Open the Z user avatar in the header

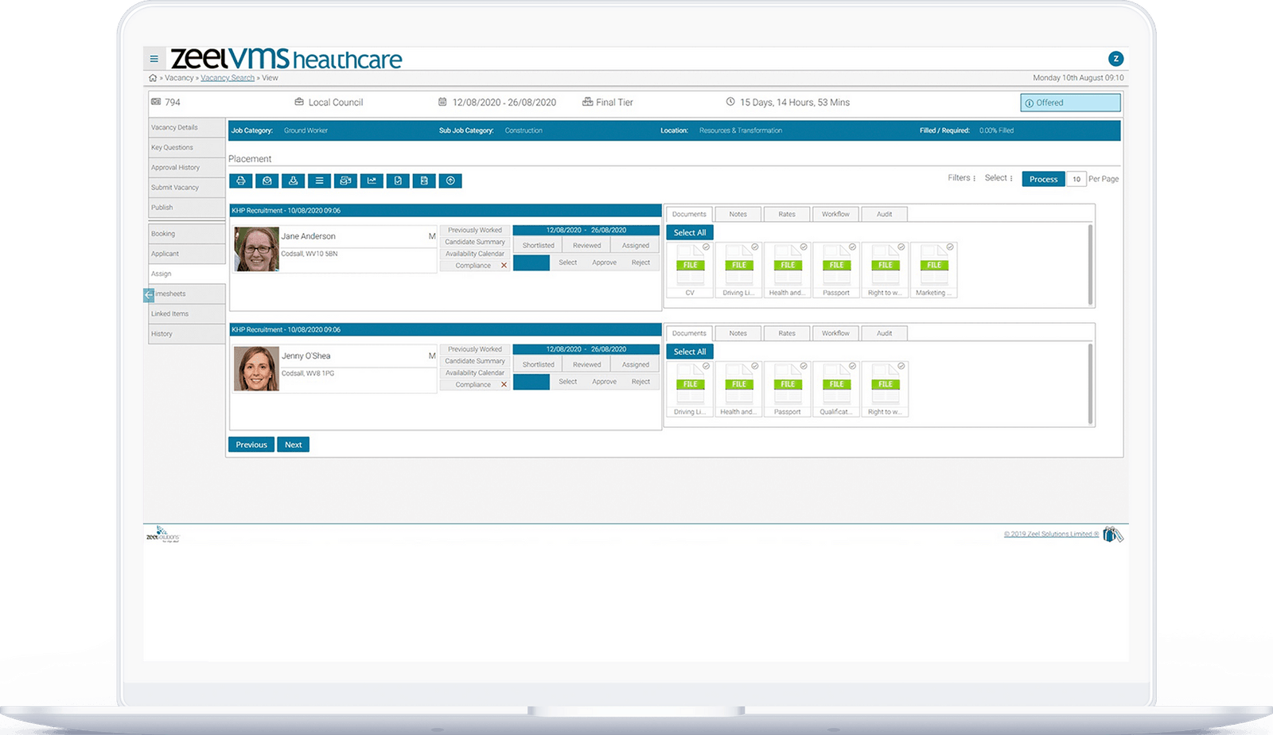point(1115,57)
